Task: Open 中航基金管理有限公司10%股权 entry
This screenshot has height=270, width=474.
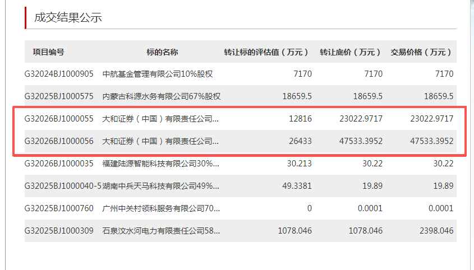Action: 158,74
